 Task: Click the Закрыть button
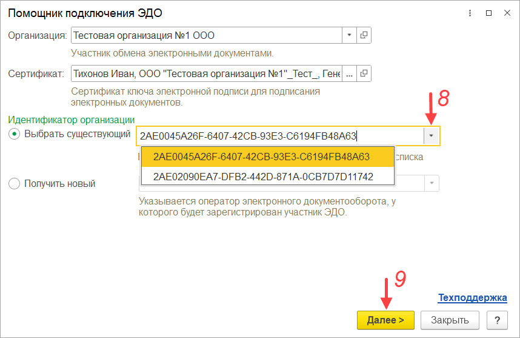coord(450,320)
